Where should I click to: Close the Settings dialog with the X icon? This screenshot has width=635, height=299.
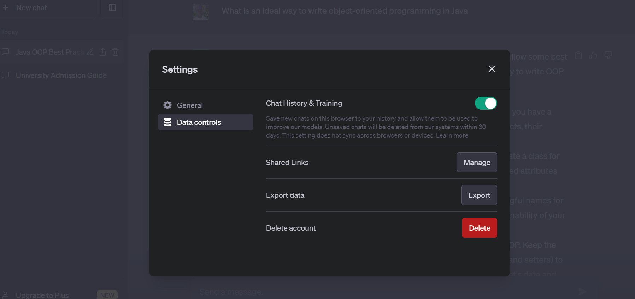492,69
